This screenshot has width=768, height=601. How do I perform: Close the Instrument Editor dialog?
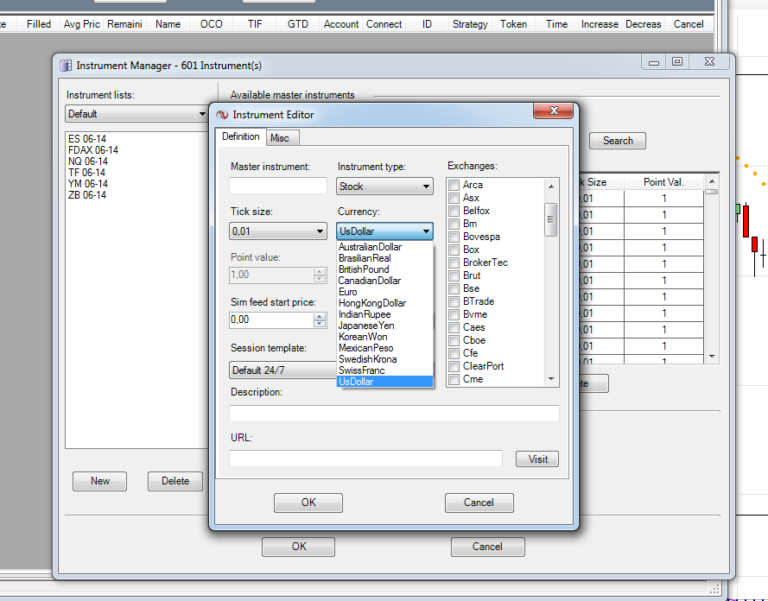tap(554, 111)
